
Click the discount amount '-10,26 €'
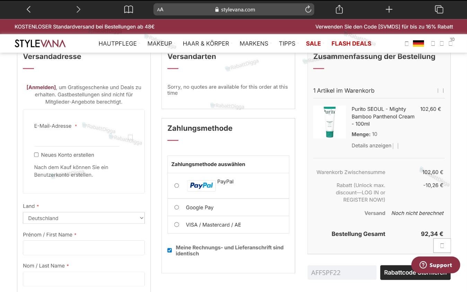[x=433, y=185]
